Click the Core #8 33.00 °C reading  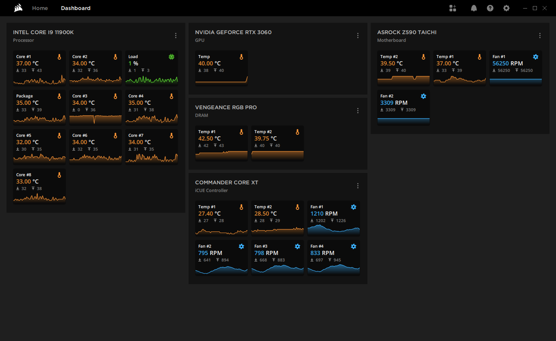click(28, 182)
